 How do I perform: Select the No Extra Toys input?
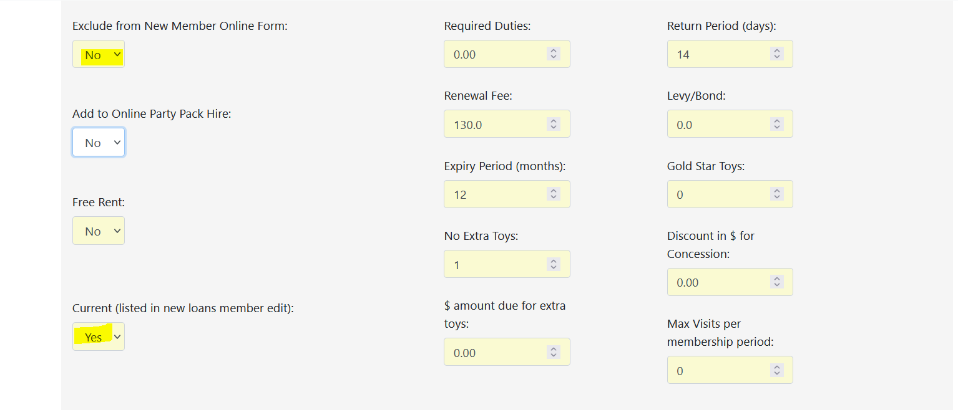tap(496, 265)
